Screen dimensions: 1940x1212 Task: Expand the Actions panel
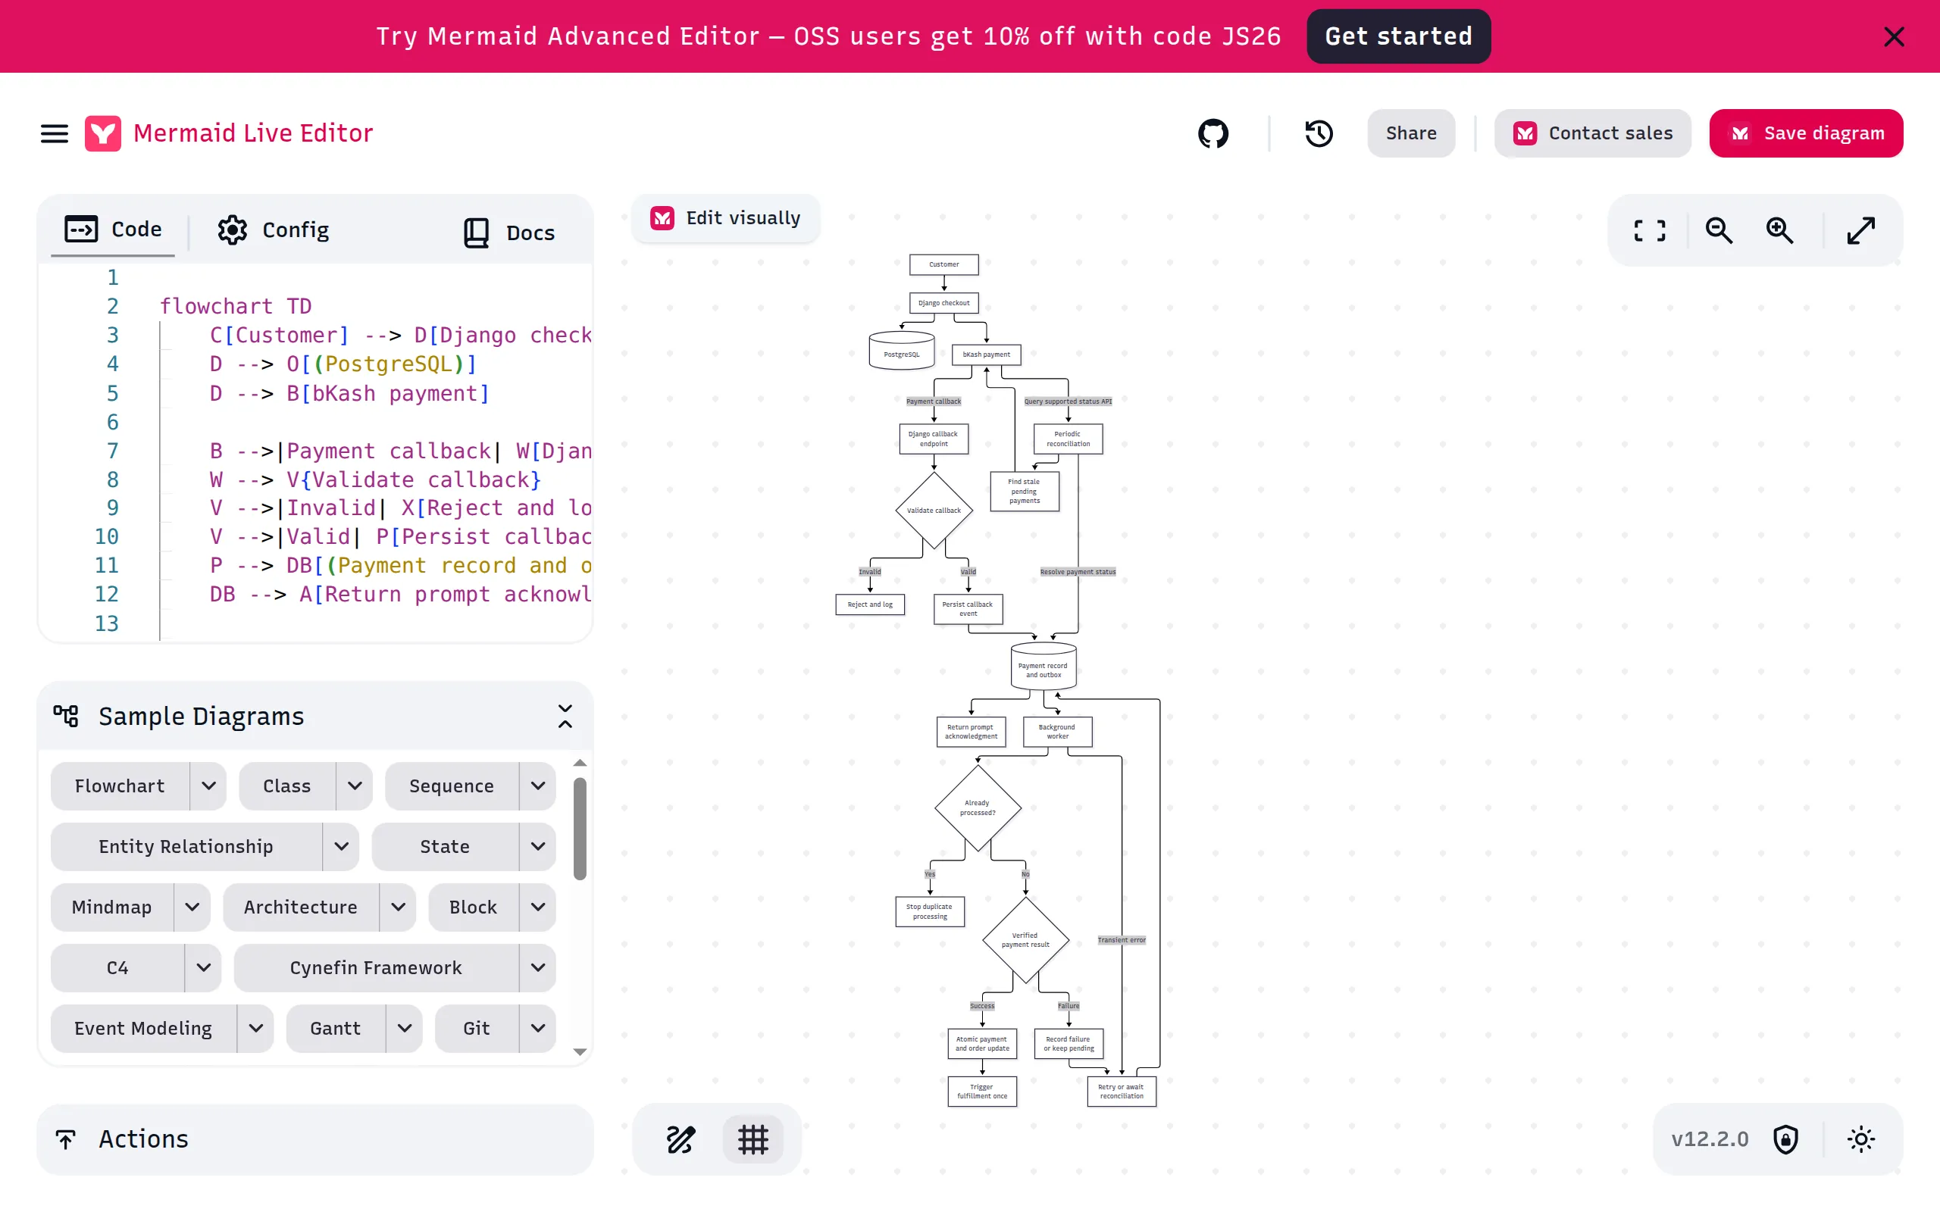(x=315, y=1139)
